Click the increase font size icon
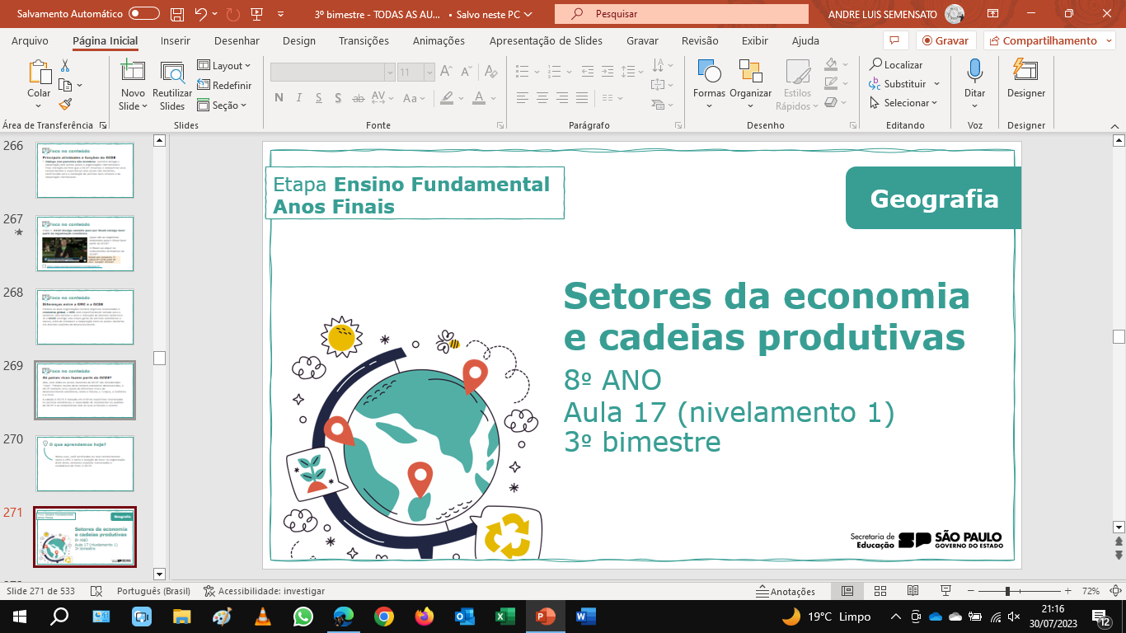Viewport: 1126px width, 633px height. (x=446, y=73)
